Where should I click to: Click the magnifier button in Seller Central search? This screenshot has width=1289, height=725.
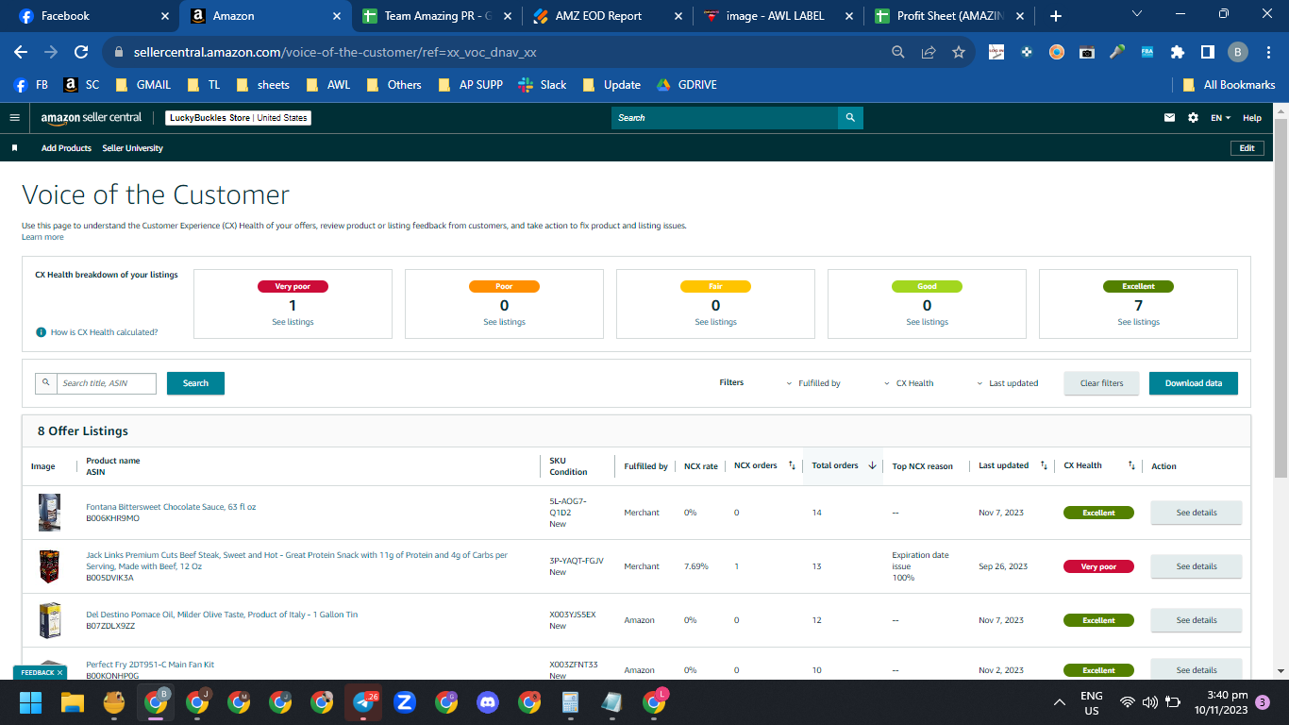[850, 118]
